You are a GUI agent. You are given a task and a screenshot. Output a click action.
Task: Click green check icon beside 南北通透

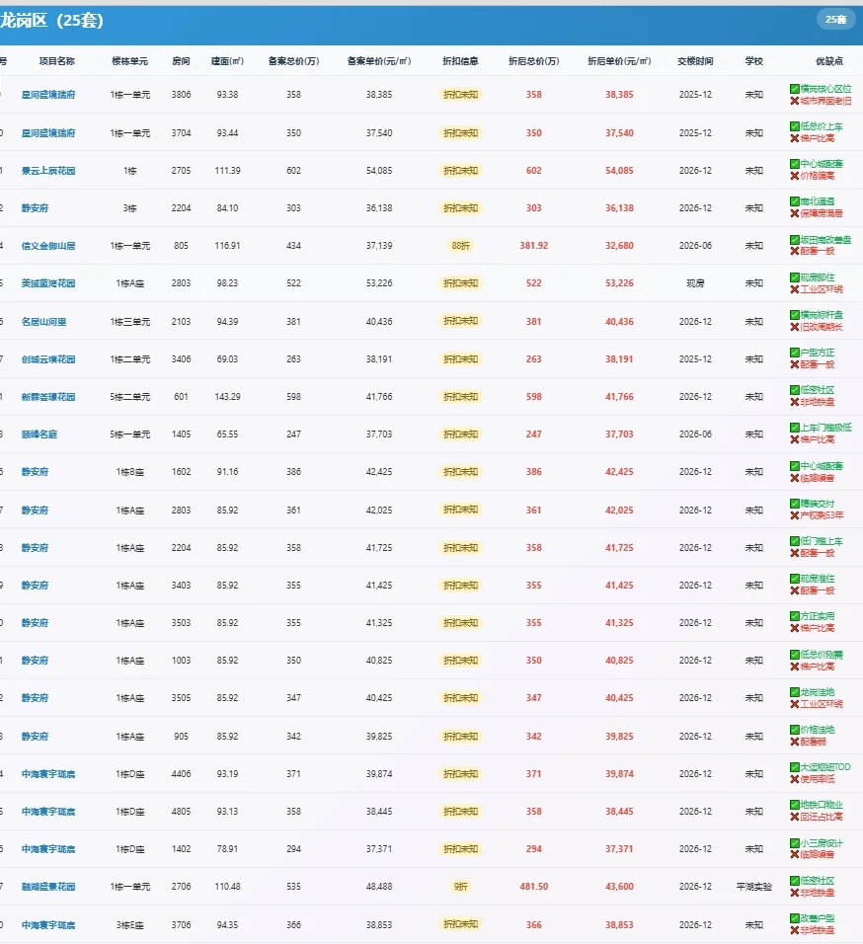click(795, 201)
